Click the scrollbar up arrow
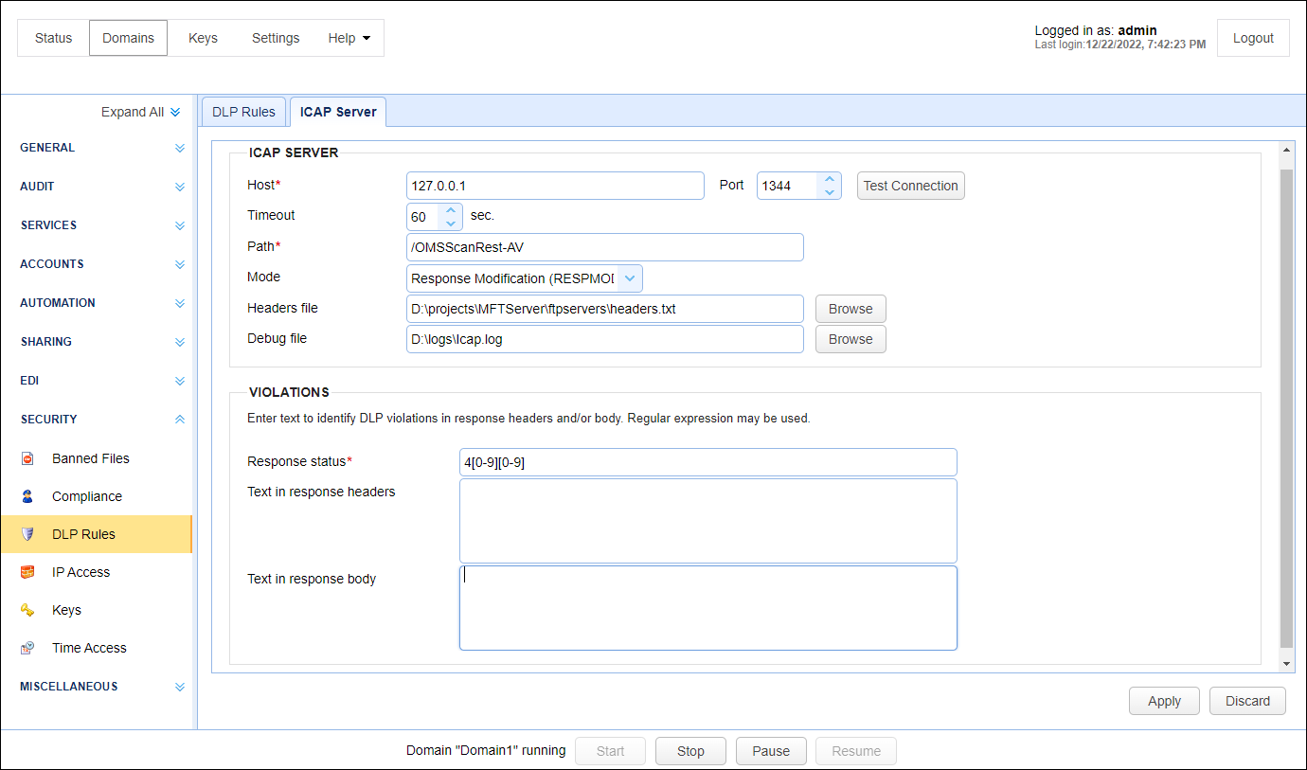This screenshot has height=770, width=1307. (1286, 150)
